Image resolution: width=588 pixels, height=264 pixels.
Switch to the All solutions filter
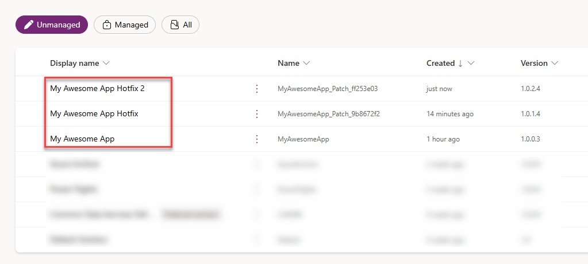pos(180,25)
